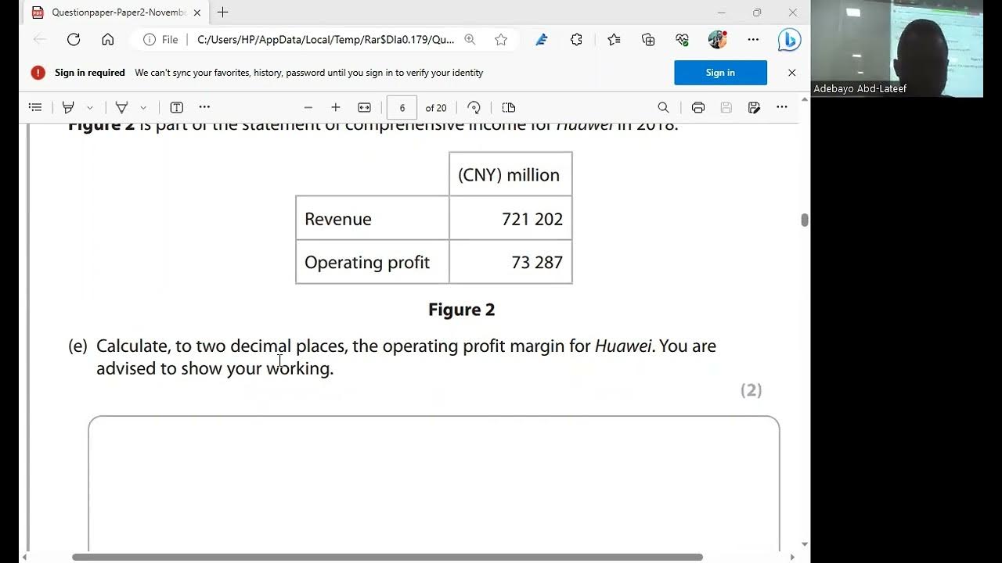Screen dimensions: 1002x563
Task: Click the Operating profit row label
Action: pyautogui.click(x=367, y=263)
